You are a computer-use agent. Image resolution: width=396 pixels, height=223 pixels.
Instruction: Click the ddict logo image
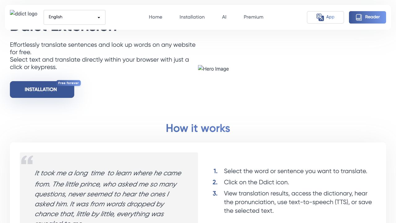(x=24, y=14)
